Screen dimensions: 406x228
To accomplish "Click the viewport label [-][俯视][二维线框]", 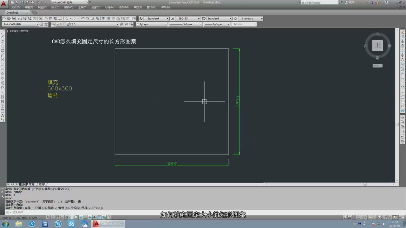I will tap(18, 31).
